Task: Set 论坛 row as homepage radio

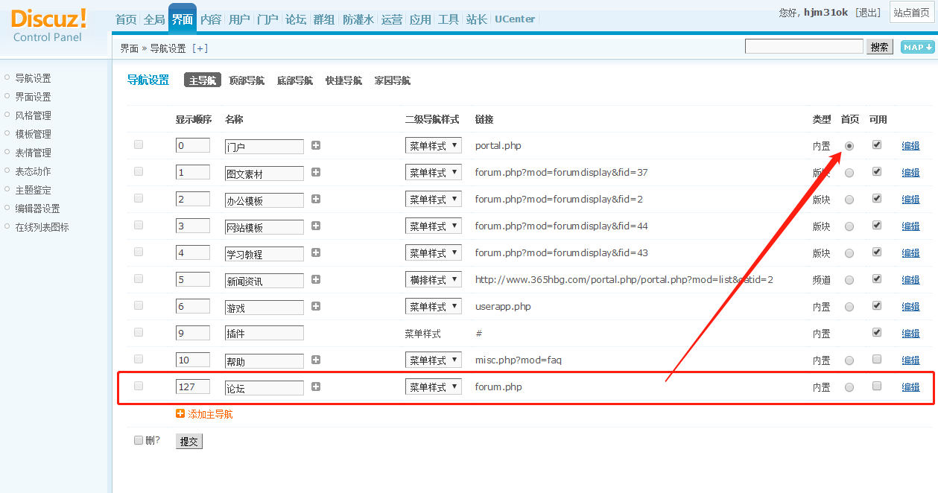Action: [849, 387]
